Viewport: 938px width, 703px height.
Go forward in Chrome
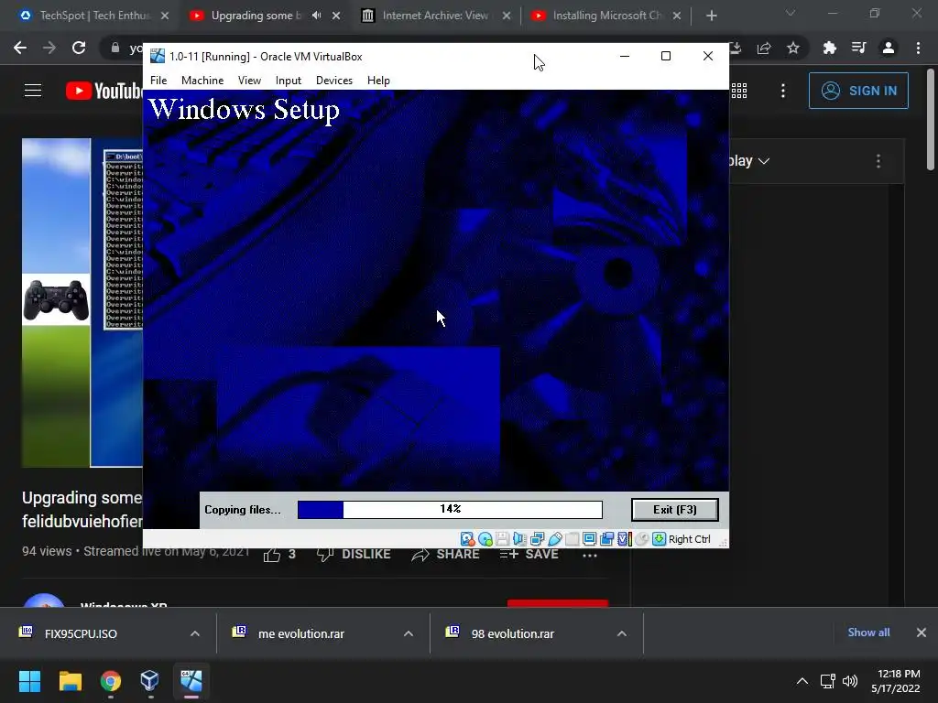[x=49, y=48]
